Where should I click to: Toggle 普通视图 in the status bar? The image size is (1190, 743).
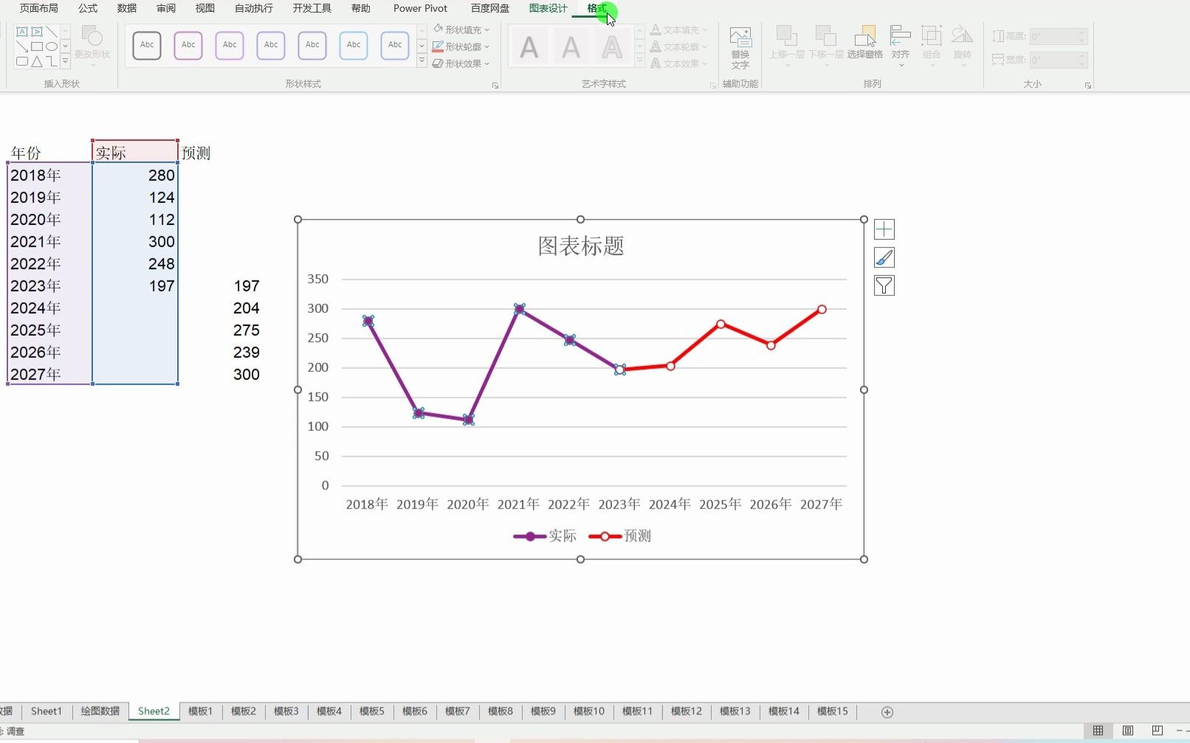pyautogui.click(x=1098, y=730)
